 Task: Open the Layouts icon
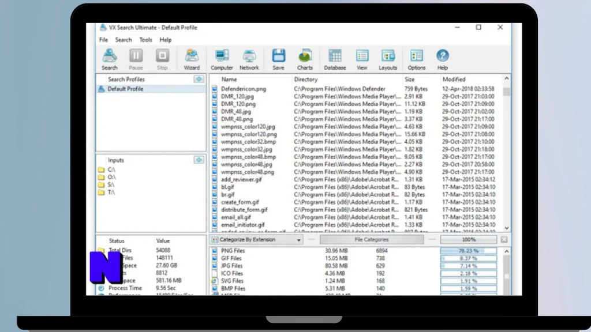(x=388, y=59)
